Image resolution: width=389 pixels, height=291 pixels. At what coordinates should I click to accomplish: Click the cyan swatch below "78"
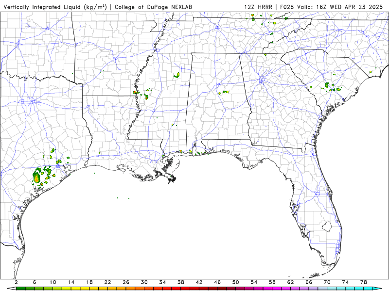coord(368,289)
